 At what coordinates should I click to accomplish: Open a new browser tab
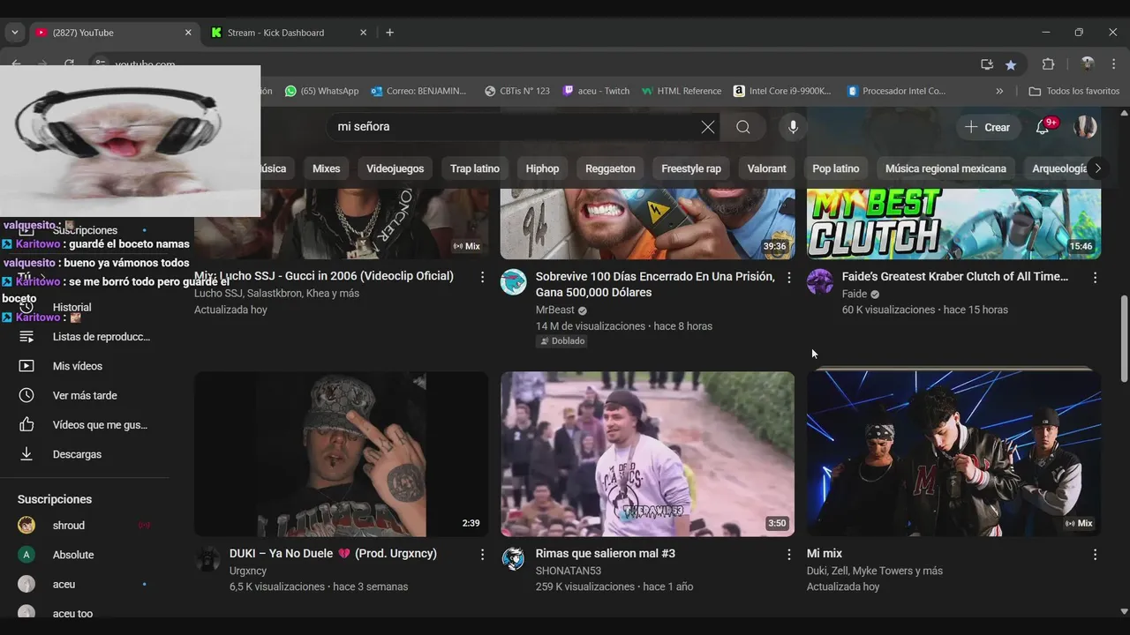(x=389, y=33)
